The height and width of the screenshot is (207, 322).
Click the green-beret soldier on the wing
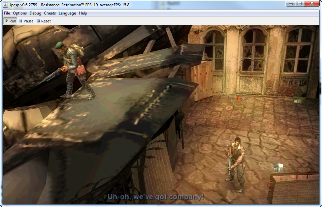[x=73, y=69]
